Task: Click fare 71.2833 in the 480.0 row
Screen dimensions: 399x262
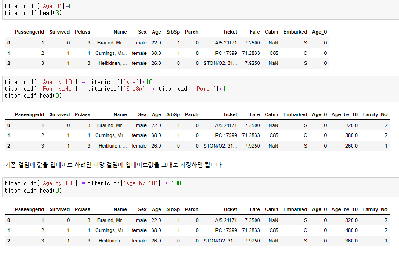Action: pyautogui.click(x=251, y=230)
